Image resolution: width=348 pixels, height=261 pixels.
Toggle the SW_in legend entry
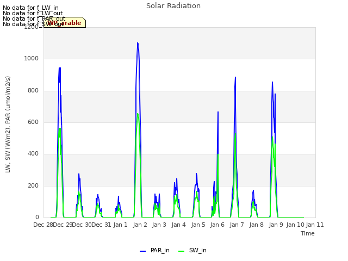pyautogui.click(x=192, y=251)
